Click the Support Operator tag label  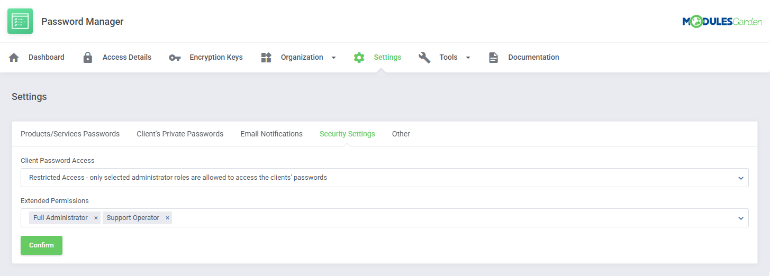click(133, 218)
